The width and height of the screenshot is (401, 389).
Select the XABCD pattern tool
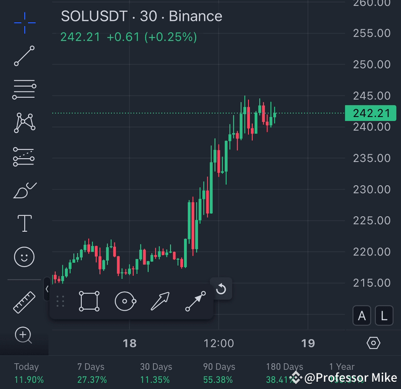click(24, 122)
